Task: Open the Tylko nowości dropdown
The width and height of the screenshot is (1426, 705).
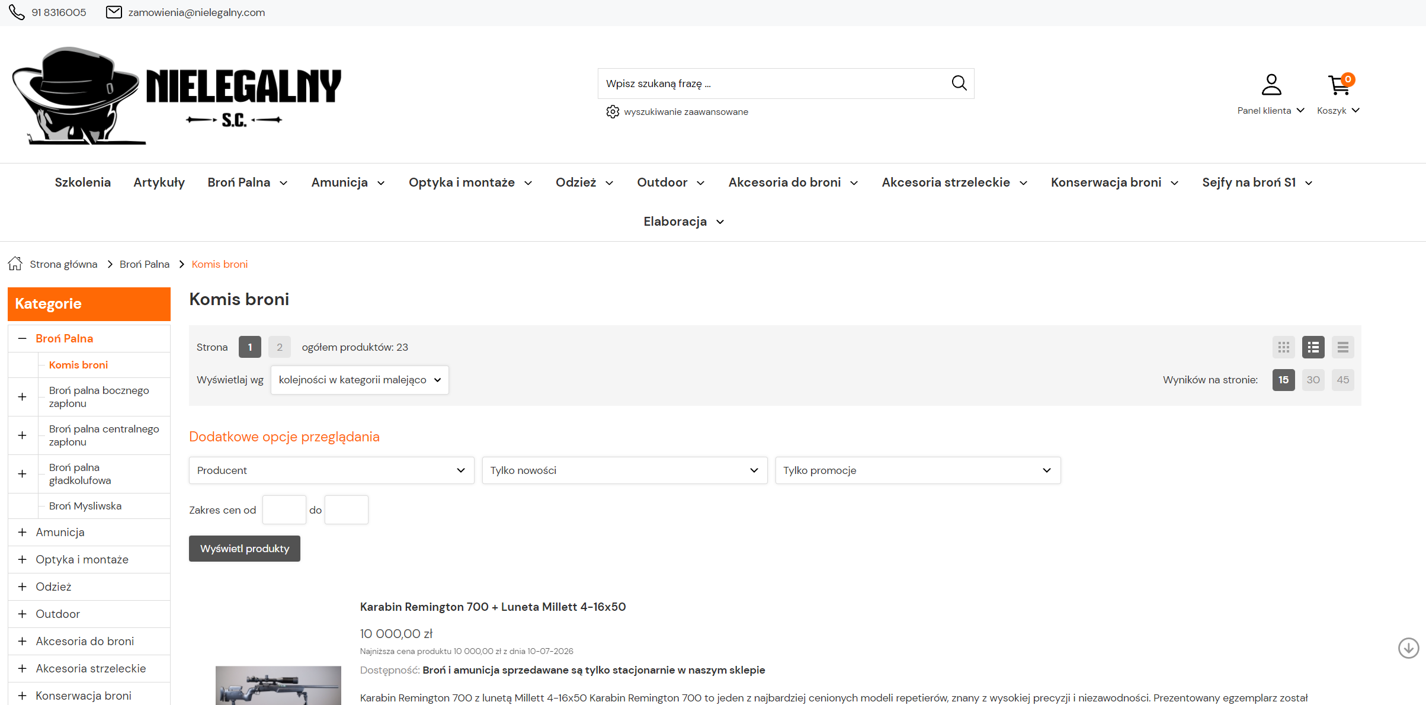Action: (624, 470)
